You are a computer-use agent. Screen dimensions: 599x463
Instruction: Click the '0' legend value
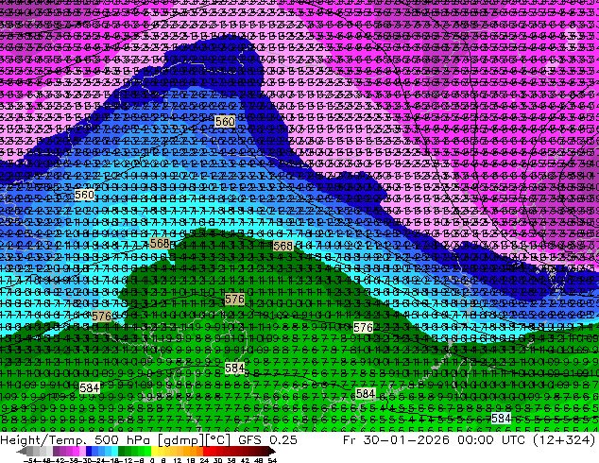[152, 460]
